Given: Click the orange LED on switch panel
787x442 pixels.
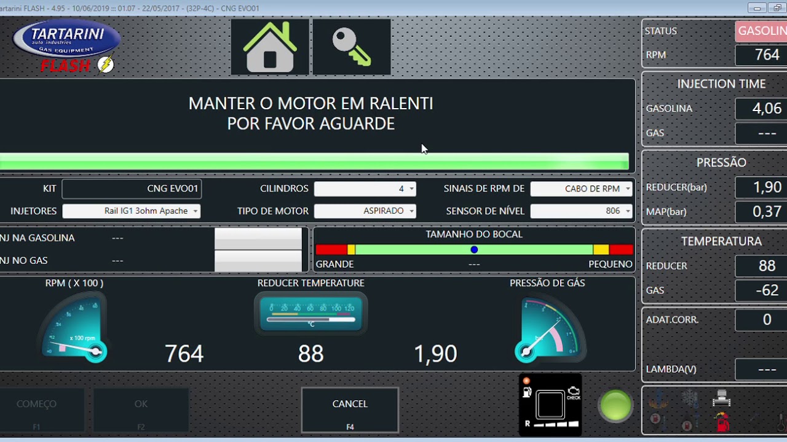Looking at the screenshot, I should [526, 381].
